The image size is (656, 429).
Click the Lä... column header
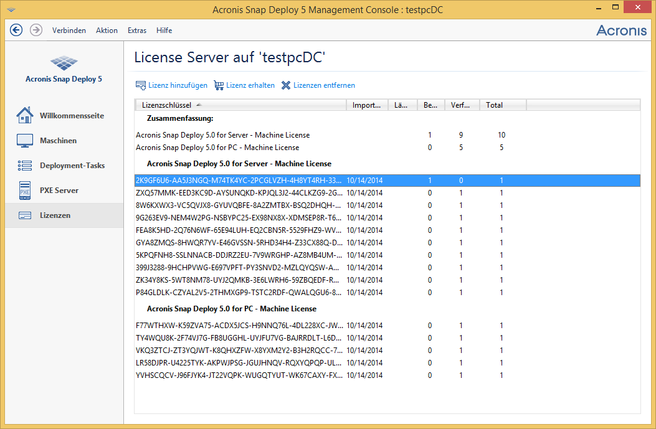click(403, 105)
